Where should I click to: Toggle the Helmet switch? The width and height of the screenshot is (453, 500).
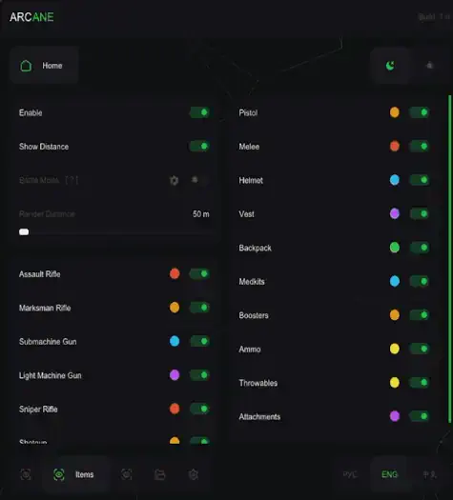420,180
